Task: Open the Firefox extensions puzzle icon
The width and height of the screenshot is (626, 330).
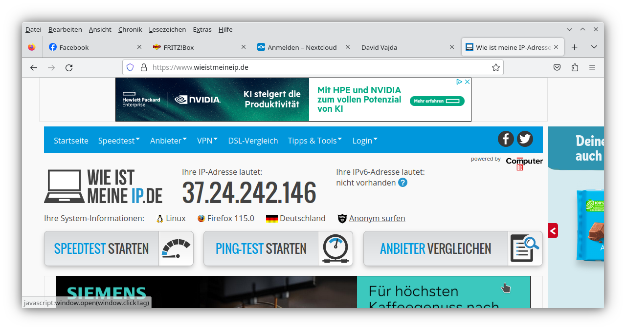Action: coord(575,67)
